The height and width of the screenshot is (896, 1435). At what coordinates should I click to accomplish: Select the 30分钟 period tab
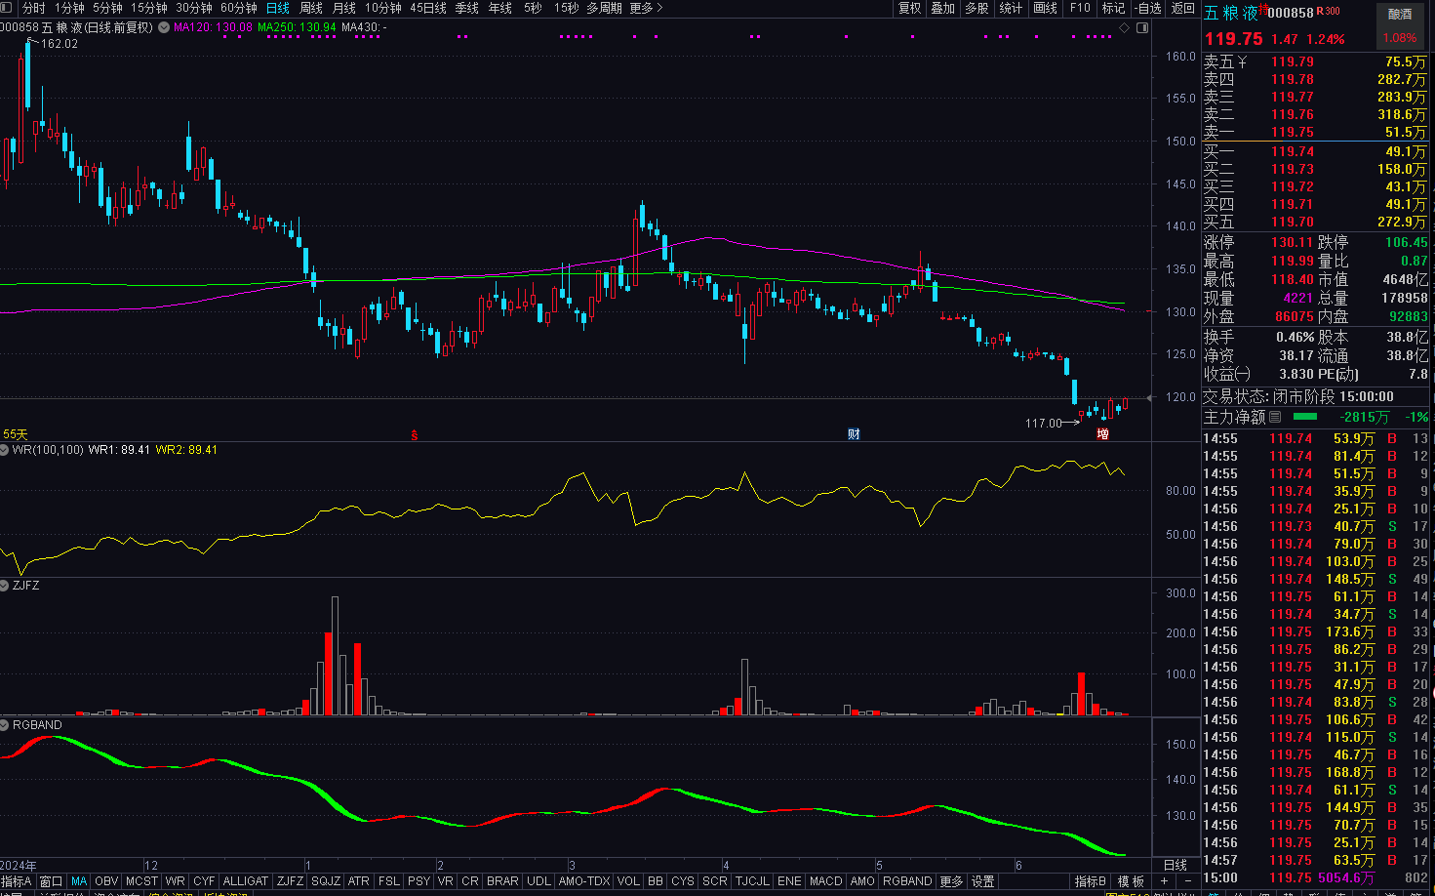point(194,8)
